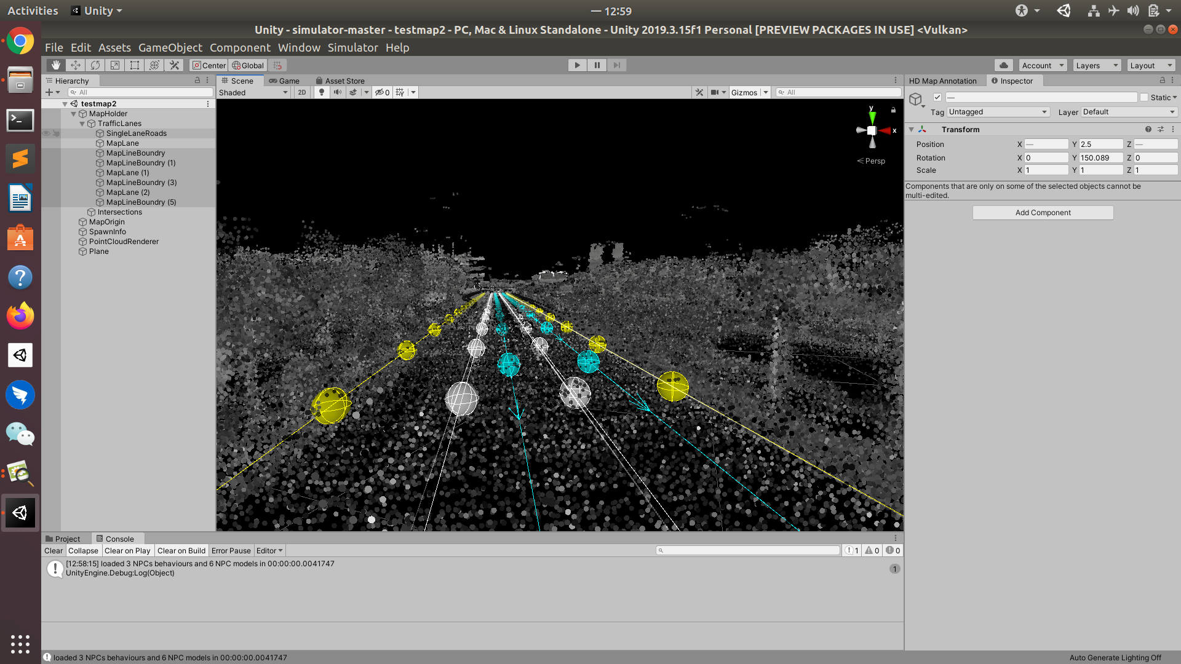Screen dimensions: 1181x664
Task: Open scene camera settings
Action: (x=718, y=92)
